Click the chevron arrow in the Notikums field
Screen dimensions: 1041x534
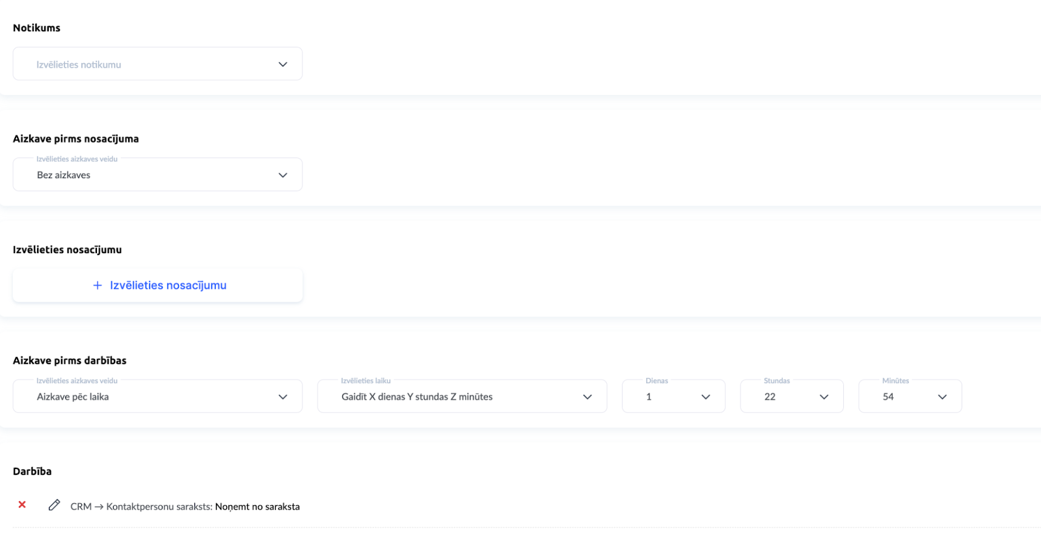283,64
